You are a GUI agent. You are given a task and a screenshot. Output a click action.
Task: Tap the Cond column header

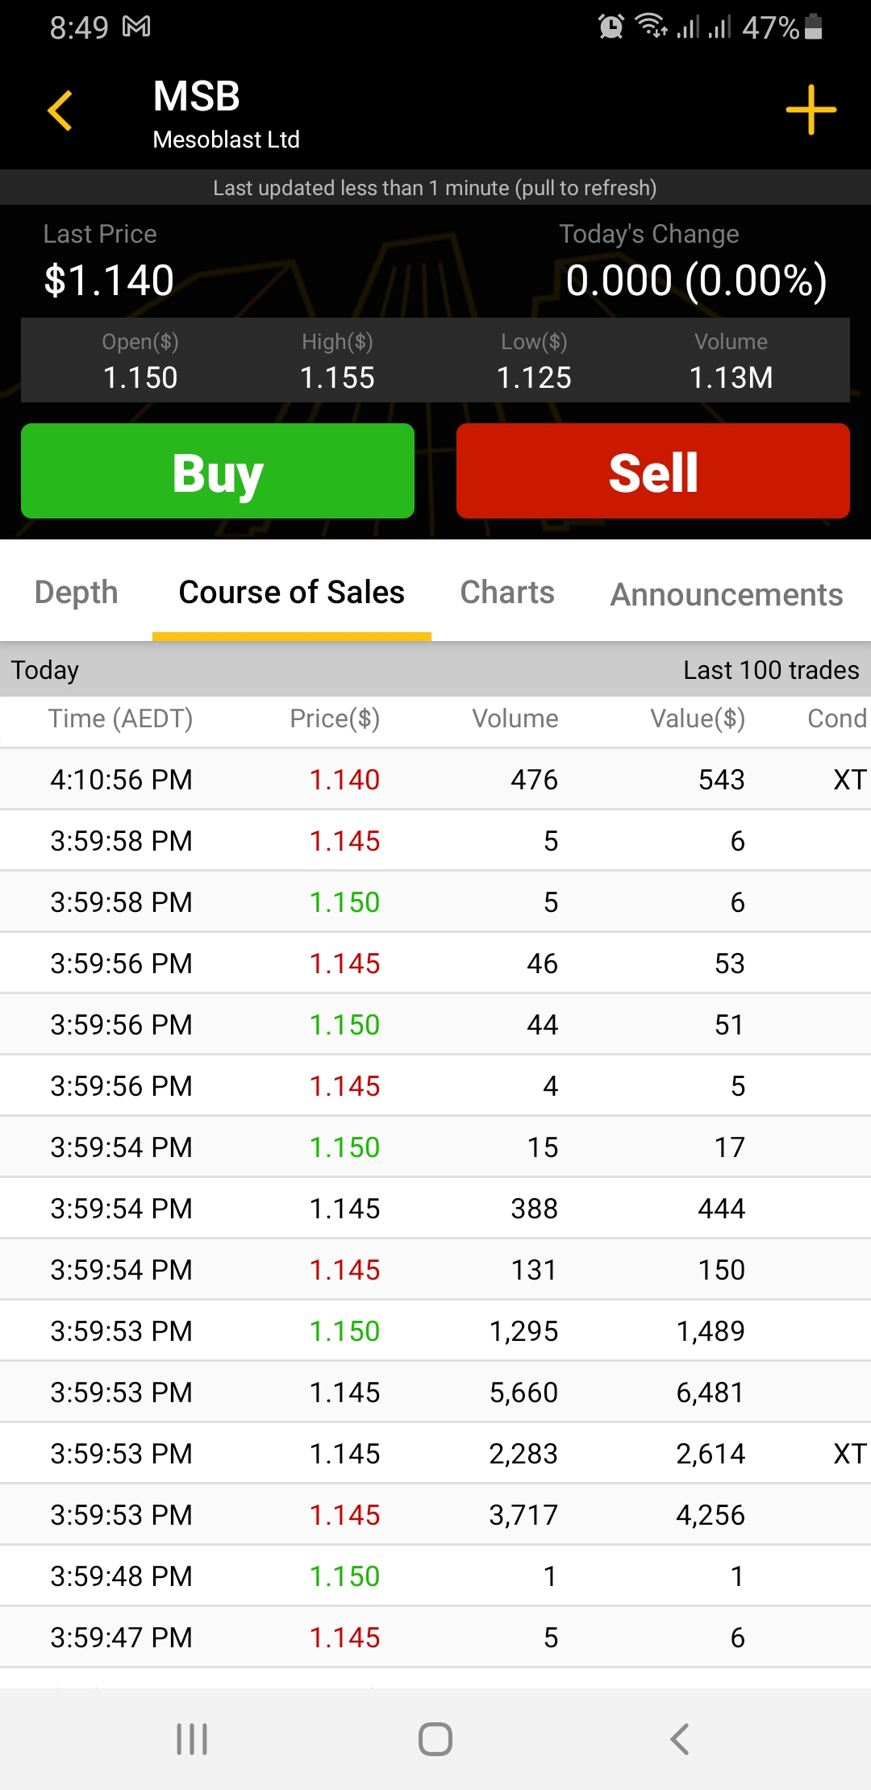pyautogui.click(x=838, y=718)
